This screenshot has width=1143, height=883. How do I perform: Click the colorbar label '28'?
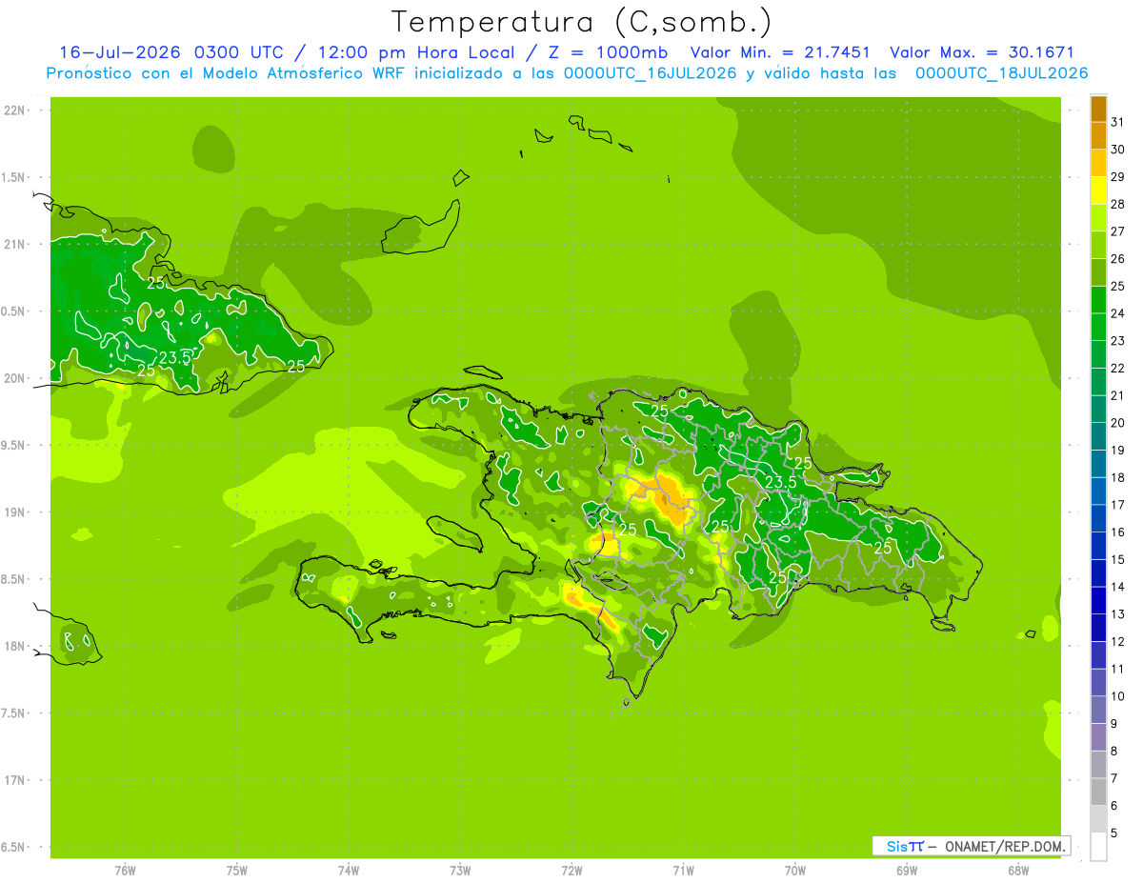coord(1118,204)
